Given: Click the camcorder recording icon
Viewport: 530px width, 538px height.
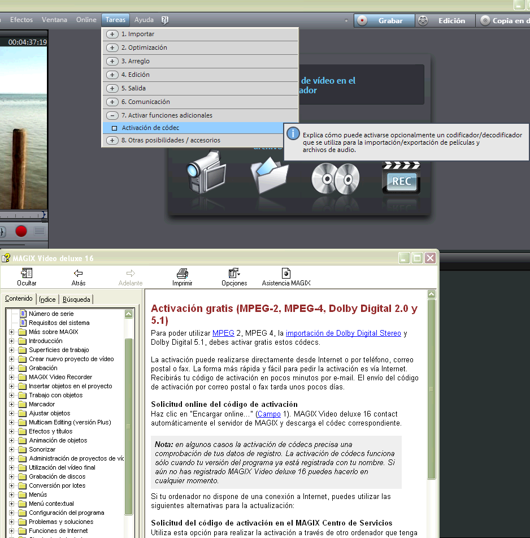Looking at the screenshot, I should pyautogui.click(x=207, y=172).
